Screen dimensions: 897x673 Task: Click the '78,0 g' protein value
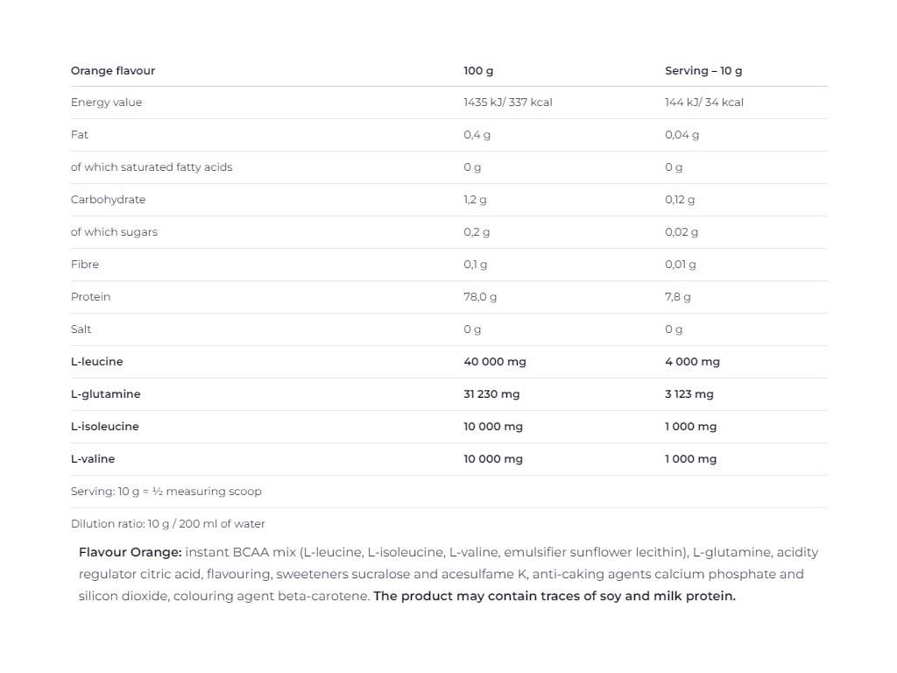pyautogui.click(x=480, y=297)
